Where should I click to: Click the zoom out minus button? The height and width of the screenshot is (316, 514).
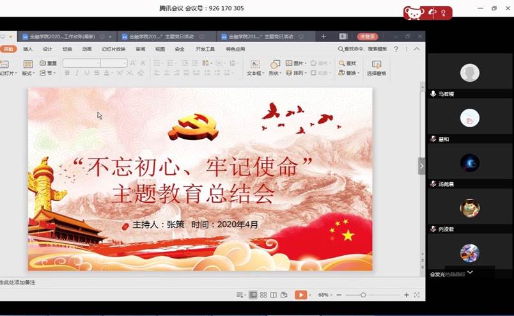[339, 295]
